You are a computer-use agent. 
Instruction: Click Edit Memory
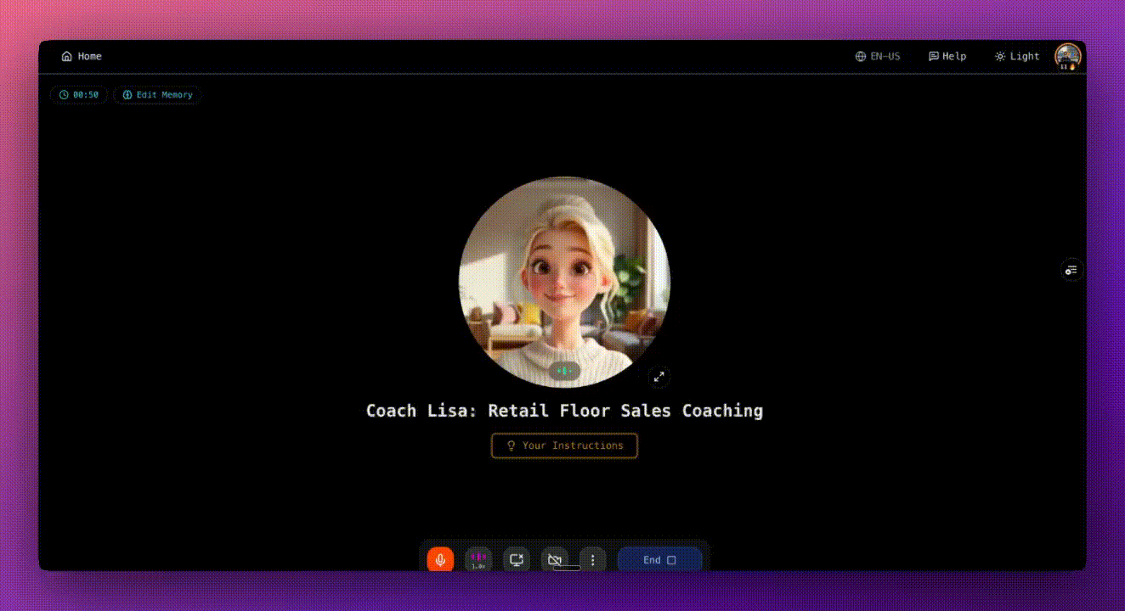[158, 95]
